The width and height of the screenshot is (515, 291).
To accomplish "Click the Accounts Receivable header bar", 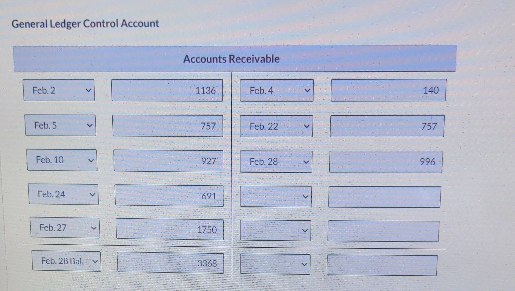I will tap(232, 59).
